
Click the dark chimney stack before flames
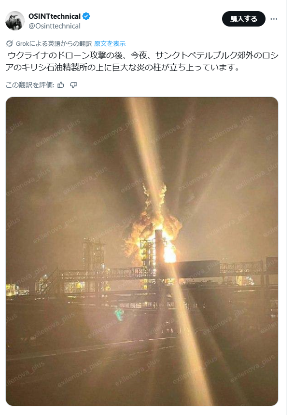pos(159,249)
